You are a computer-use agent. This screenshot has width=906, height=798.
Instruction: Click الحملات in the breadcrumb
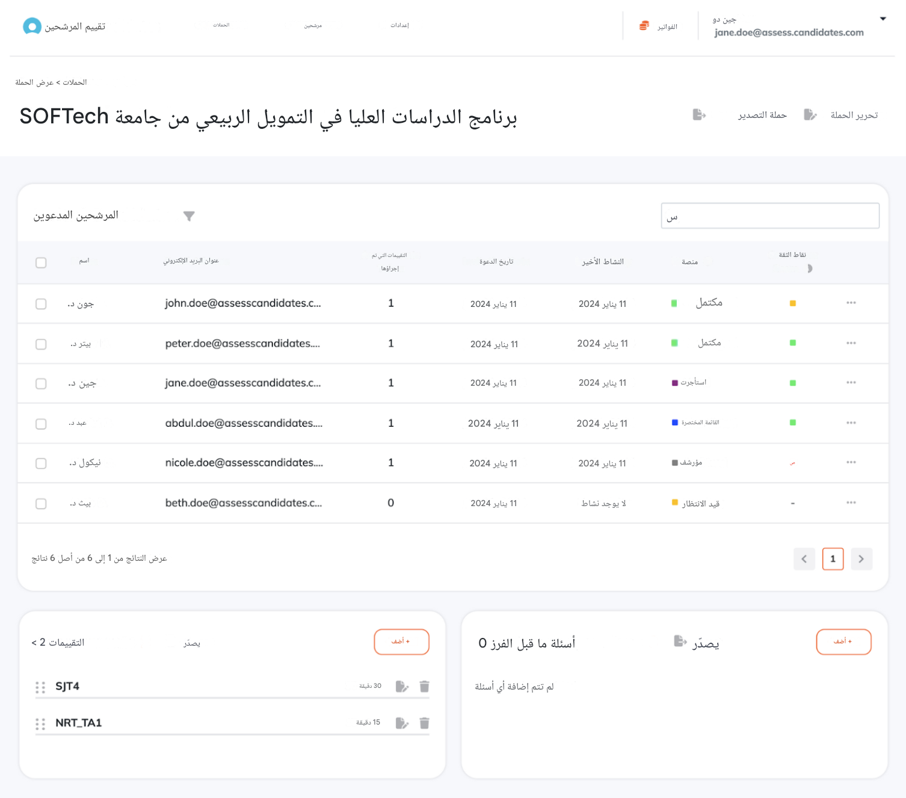pyautogui.click(x=75, y=82)
